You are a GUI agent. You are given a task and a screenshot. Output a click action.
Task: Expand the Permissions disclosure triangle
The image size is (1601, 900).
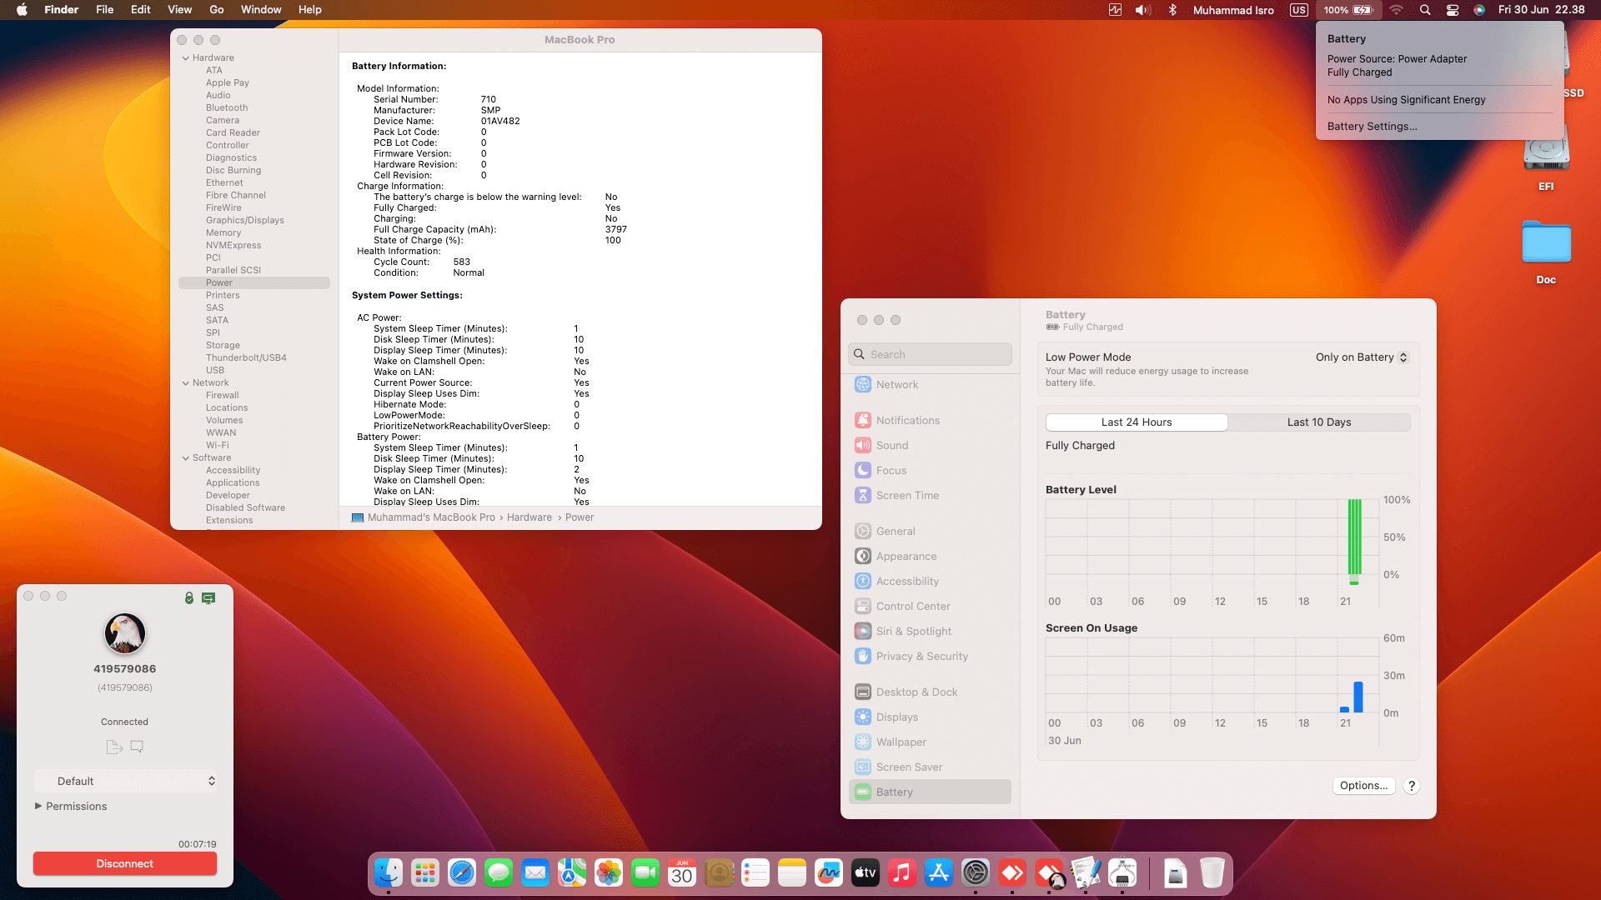pos(38,806)
